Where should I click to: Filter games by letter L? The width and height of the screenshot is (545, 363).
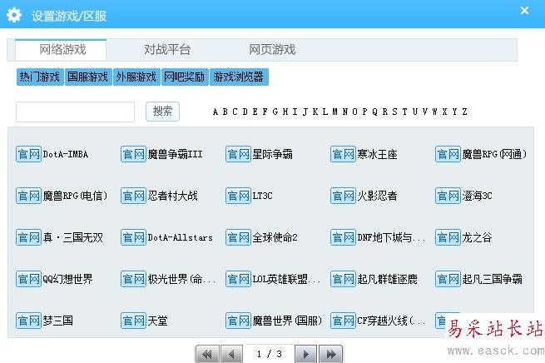325,112
